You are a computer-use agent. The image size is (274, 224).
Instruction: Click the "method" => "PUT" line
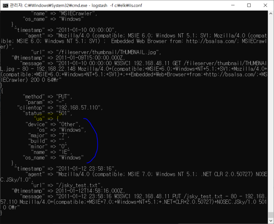(47, 97)
